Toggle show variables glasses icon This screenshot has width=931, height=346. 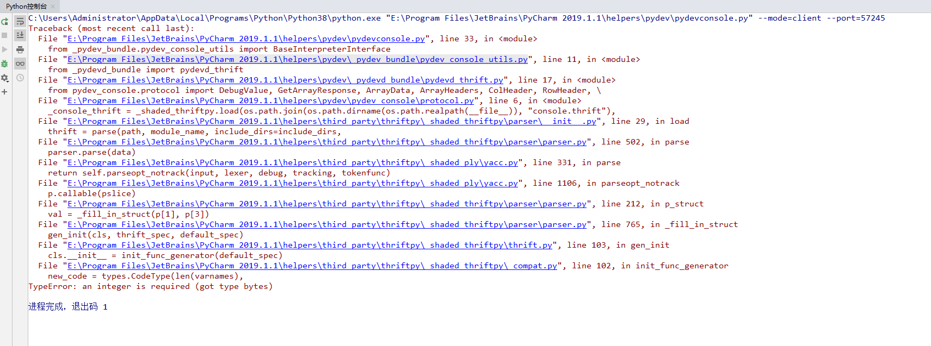click(x=20, y=64)
